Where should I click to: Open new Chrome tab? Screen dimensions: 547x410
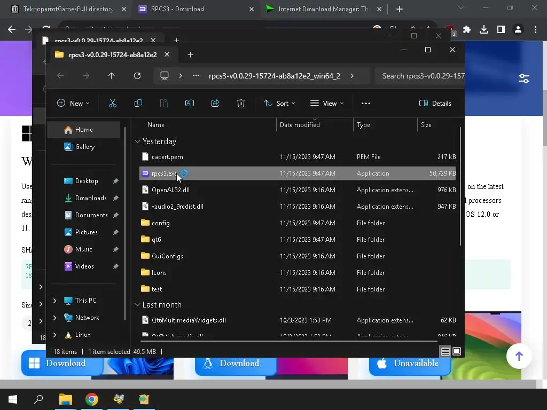(x=400, y=9)
